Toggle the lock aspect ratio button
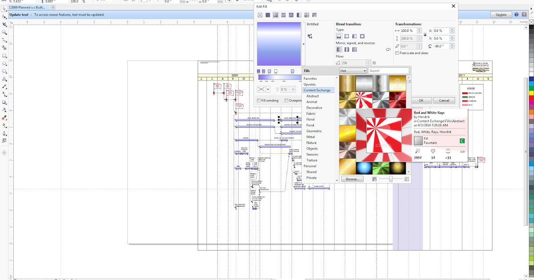The width and height of the screenshot is (534, 280). [425, 35]
